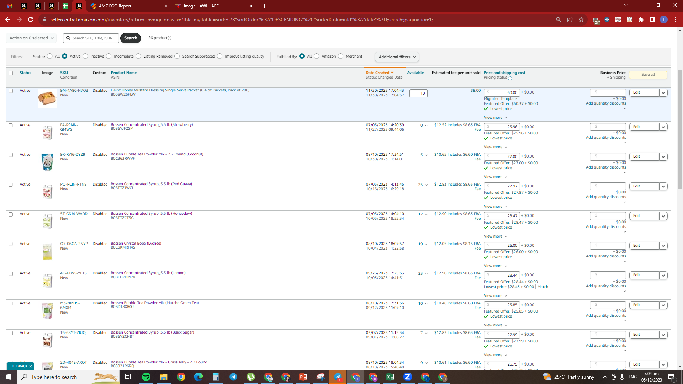Click the Save all button
Screen dimensions: 683x384
click(x=648, y=75)
